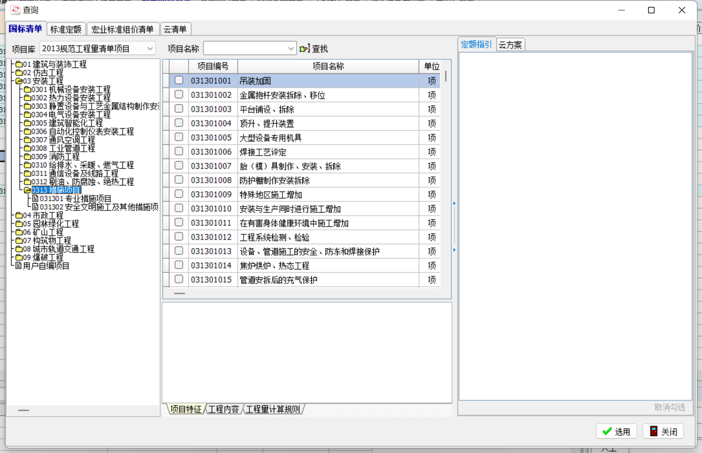
Task: Click the 选用 button
Action: (x=617, y=431)
